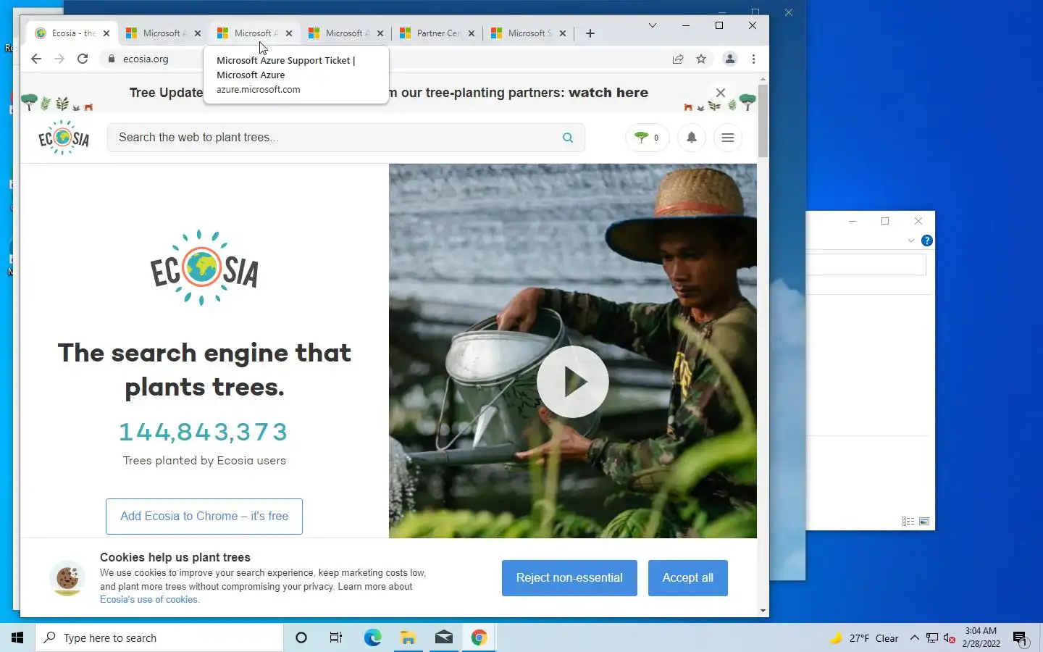The image size is (1043, 652).
Task: Launch Microsoft Edge from the taskbar
Action: (x=372, y=638)
